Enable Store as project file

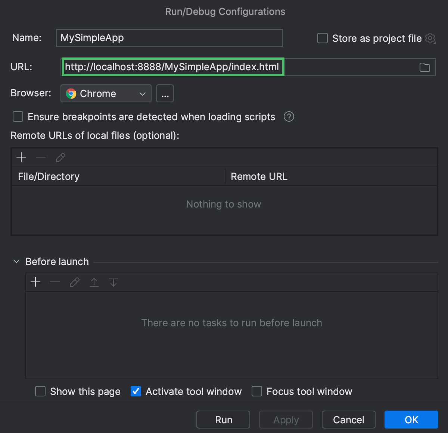tap(322, 38)
